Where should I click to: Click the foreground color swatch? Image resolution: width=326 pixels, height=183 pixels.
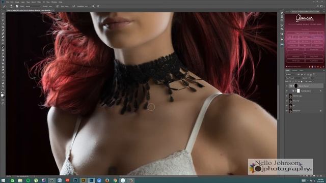tap(2, 95)
